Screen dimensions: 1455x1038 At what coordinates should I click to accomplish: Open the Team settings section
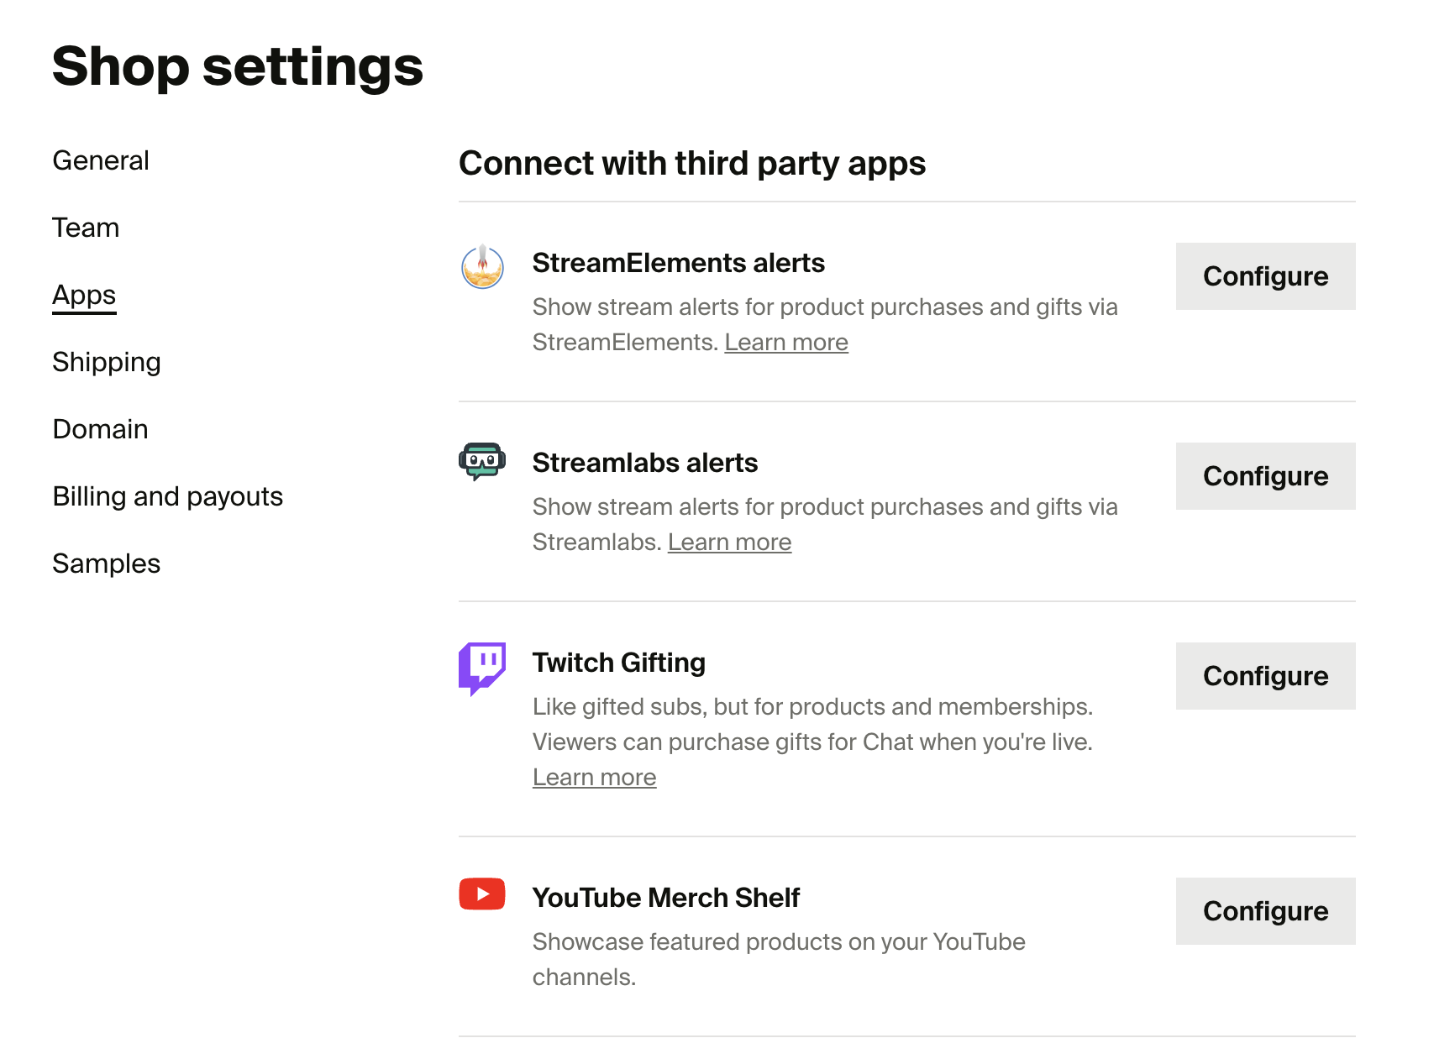[x=86, y=227]
